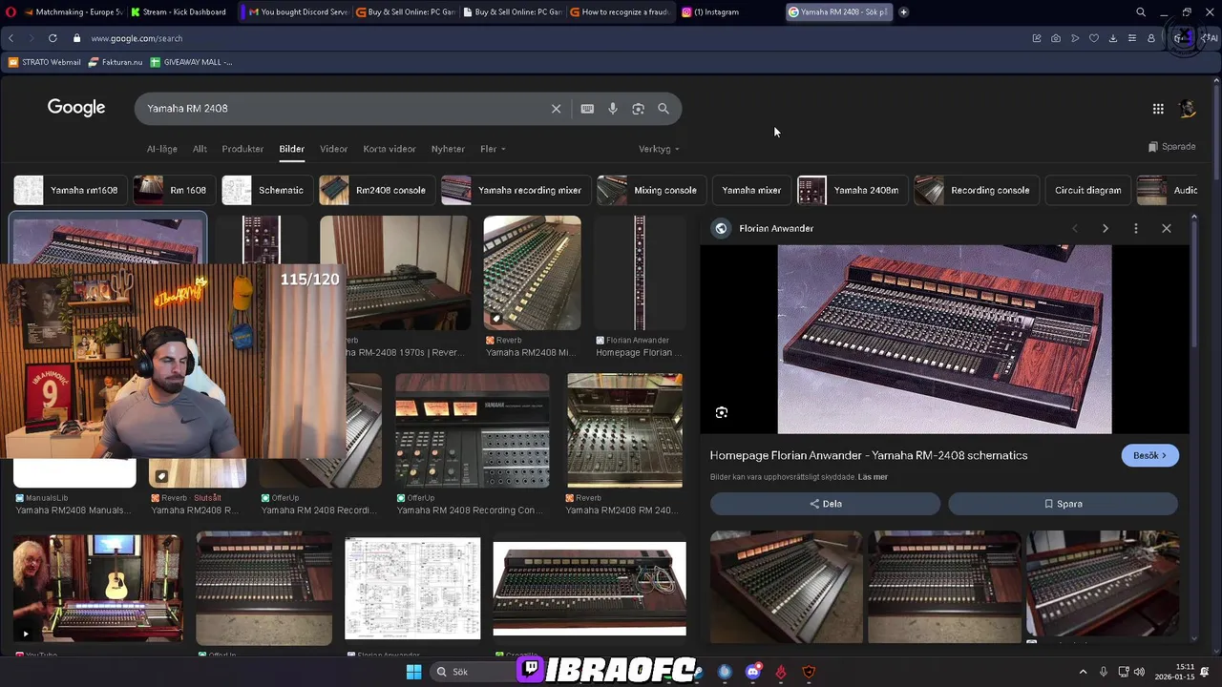Select the Circuit diagram suggestion chip
Viewport: 1222px width, 687px height.
[x=1087, y=190]
